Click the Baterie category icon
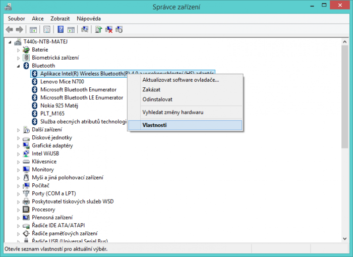 pyautogui.click(x=26, y=50)
